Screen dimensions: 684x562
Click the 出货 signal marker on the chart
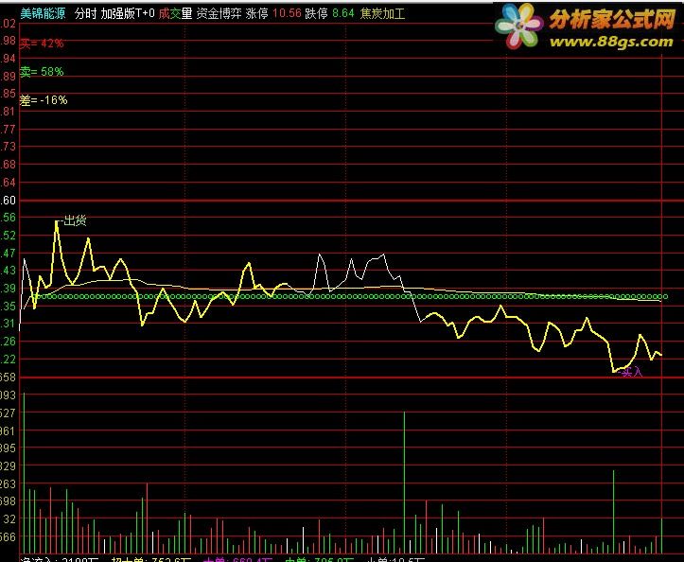pos(75,220)
